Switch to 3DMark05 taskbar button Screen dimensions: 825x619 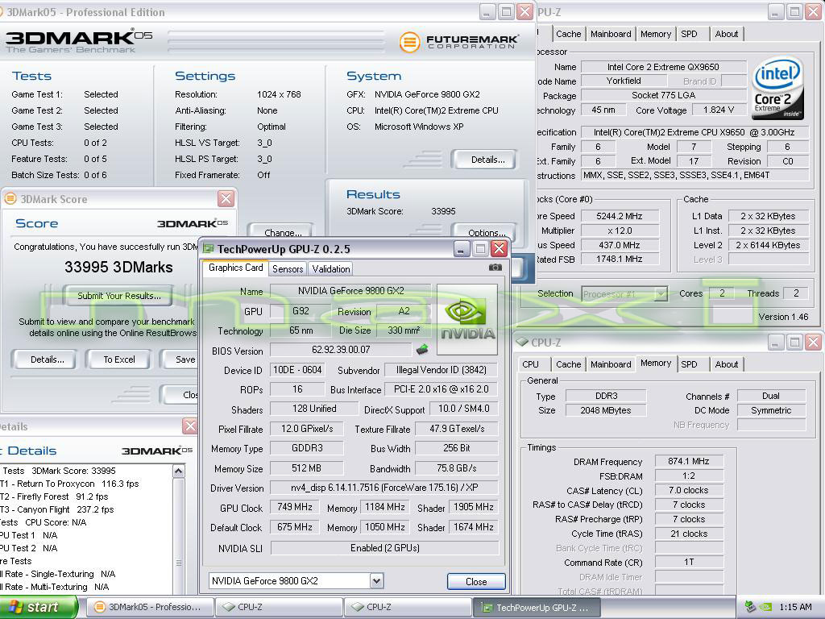click(x=149, y=607)
